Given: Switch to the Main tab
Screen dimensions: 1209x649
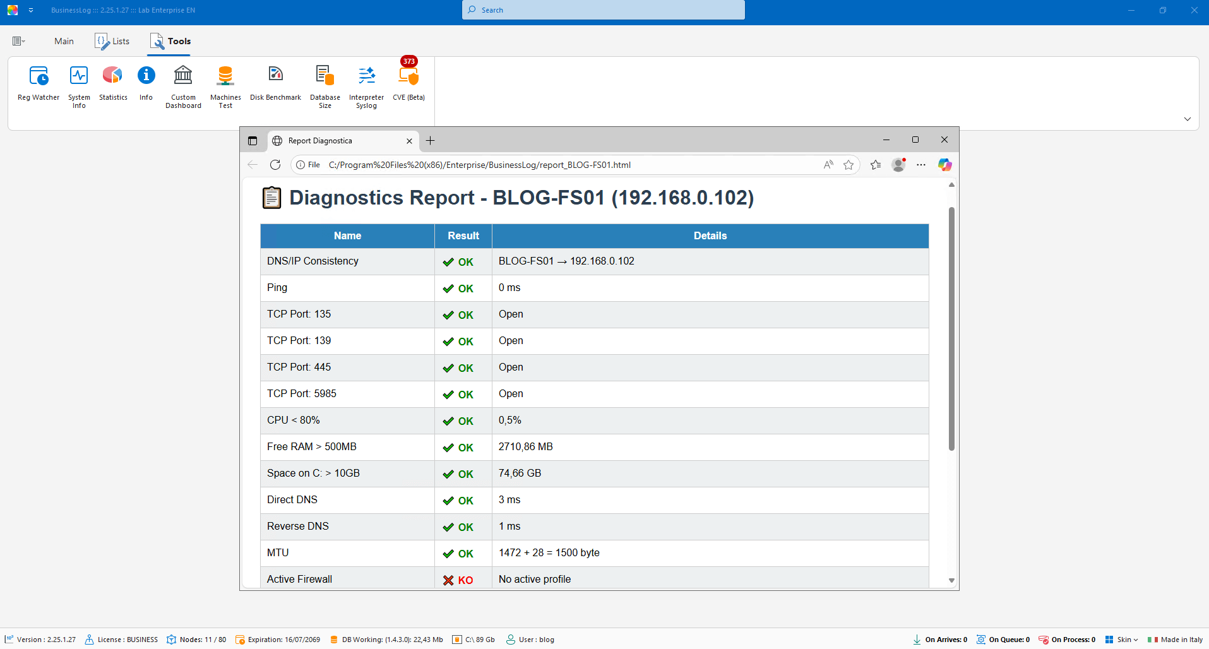Looking at the screenshot, I should click(x=64, y=41).
